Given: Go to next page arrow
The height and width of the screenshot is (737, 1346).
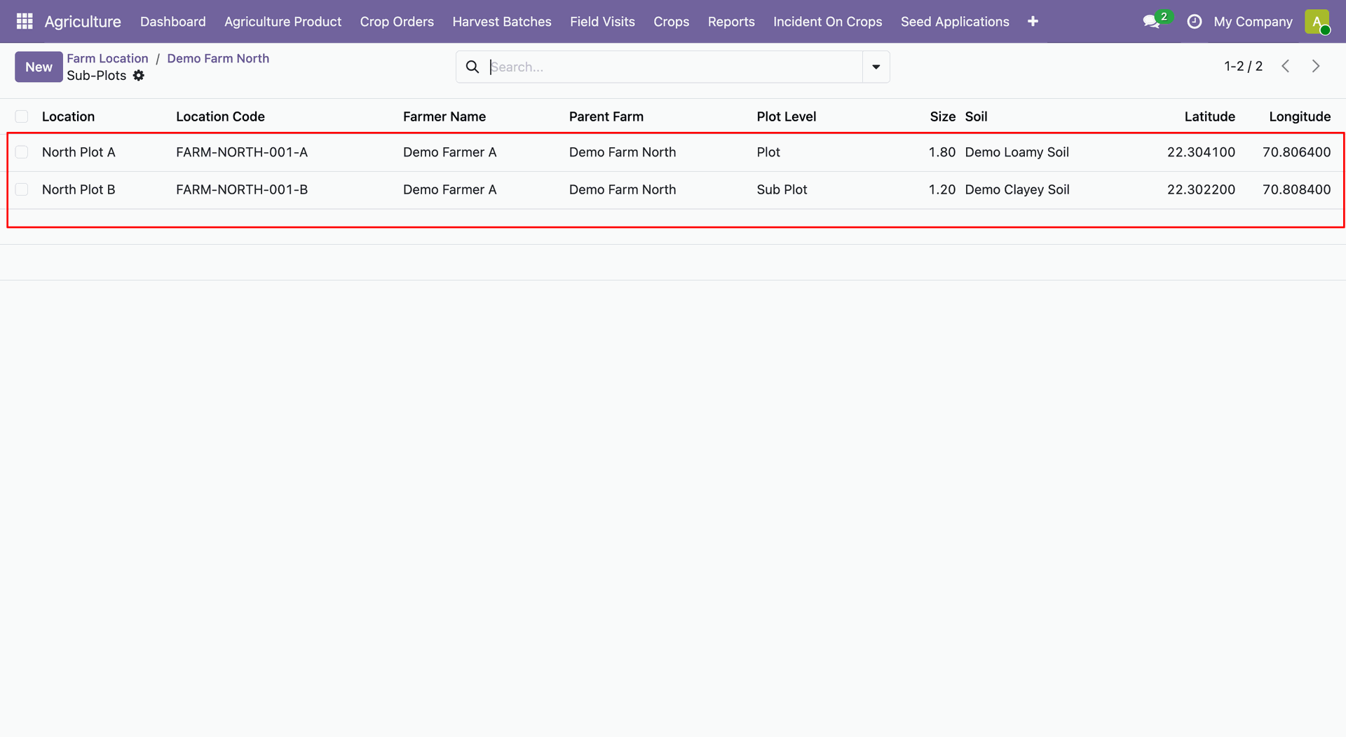Looking at the screenshot, I should (1316, 66).
